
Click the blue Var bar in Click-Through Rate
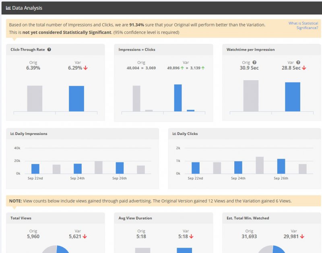(x=76, y=99)
